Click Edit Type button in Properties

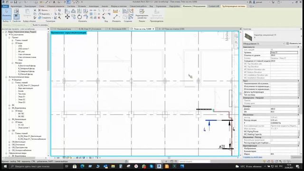pos(294,44)
